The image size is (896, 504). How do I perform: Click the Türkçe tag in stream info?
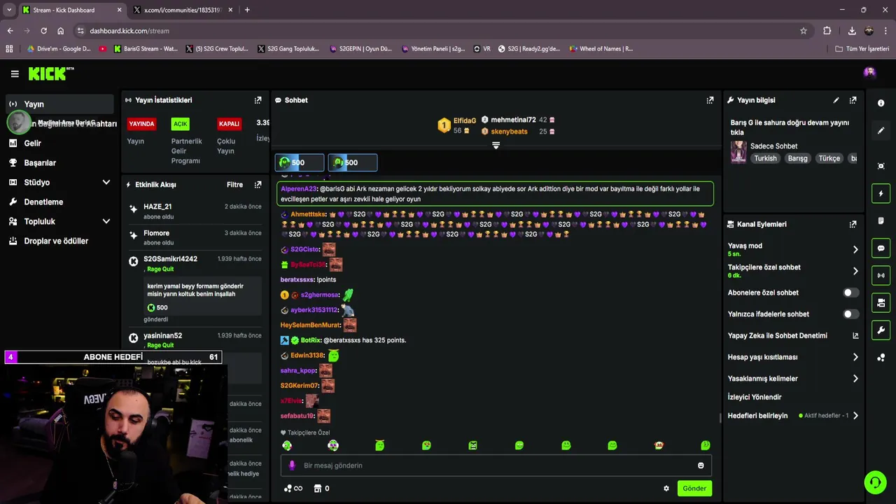(x=829, y=158)
